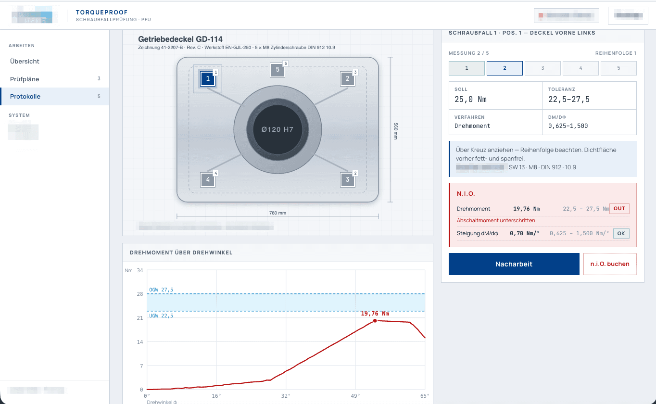Image resolution: width=656 pixels, height=404 pixels.
Task: Click the Ø120 H7 bore in drawing
Action: [x=278, y=129]
